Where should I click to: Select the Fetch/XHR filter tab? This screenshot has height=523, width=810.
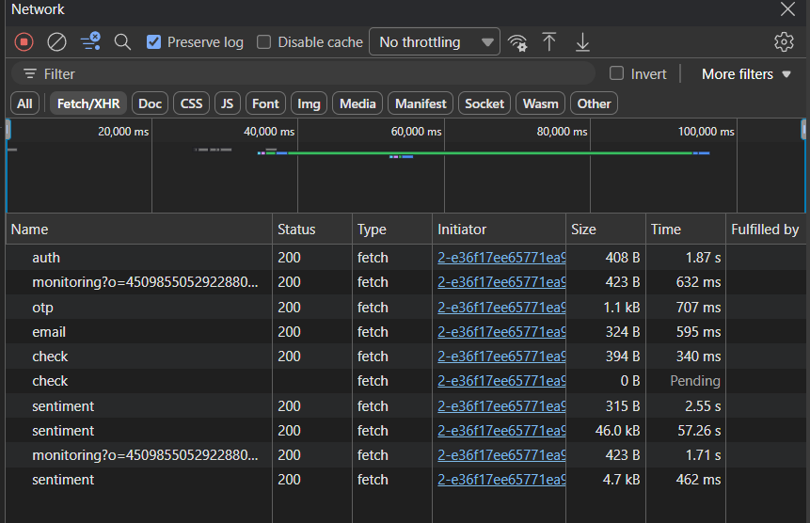(87, 103)
